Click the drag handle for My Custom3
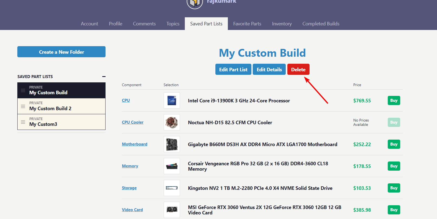 (x=23, y=122)
